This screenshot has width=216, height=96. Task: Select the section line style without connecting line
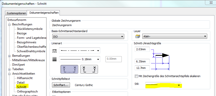[89, 69]
